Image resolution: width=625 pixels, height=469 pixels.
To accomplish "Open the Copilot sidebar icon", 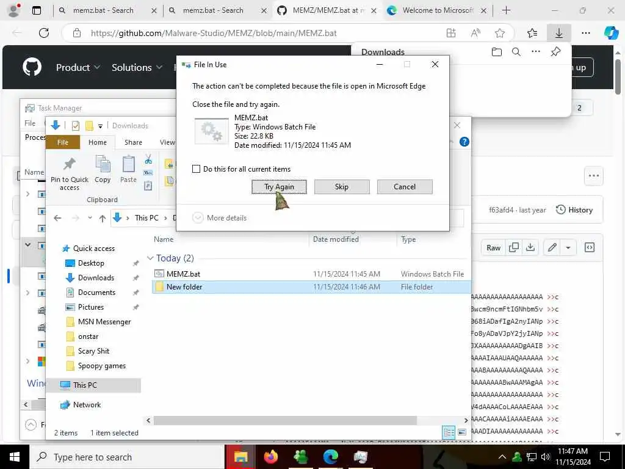I will 610,33.
